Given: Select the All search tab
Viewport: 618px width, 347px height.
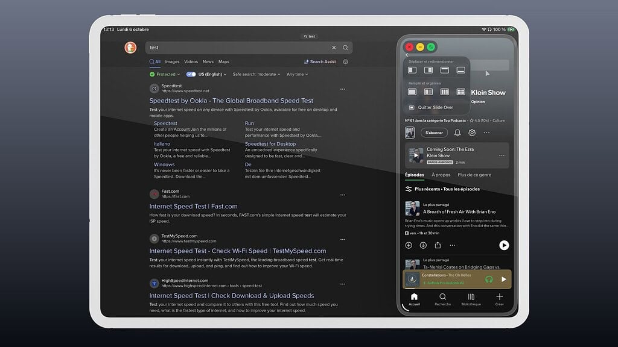Looking at the screenshot, I should coord(155,62).
